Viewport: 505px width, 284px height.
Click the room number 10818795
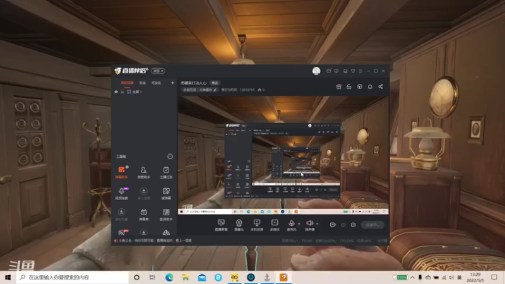coord(247,90)
